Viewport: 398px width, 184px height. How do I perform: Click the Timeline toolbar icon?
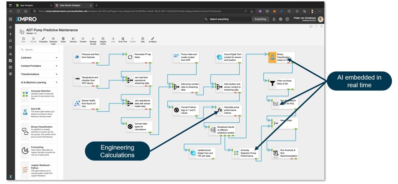pos(83,39)
